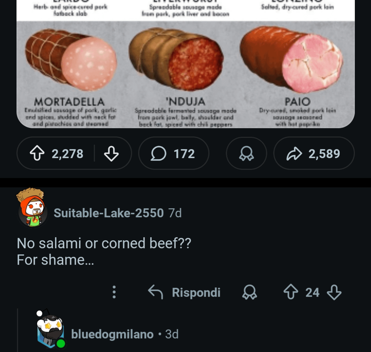Visit the bluedogmilano profile link
Viewport: 371px width, 352px height.
tap(112, 334)
